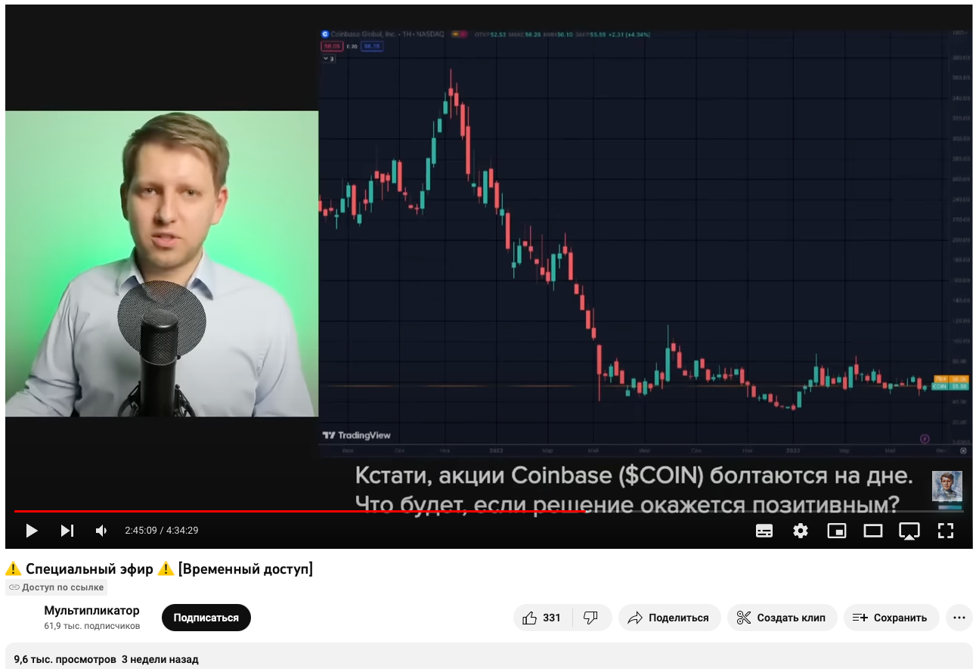Click Создать клип button
Viewport: 979px width, 669px height.
tap(782, 618)
